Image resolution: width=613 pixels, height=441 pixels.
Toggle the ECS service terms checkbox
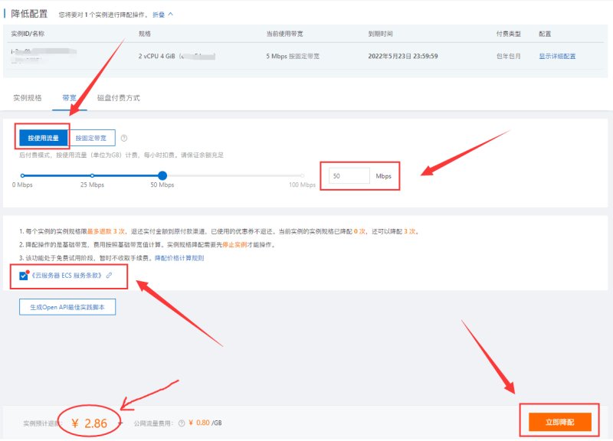pyautogui.click(x=23, y=276)
